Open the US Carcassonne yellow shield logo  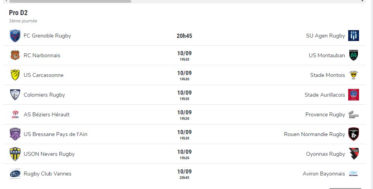click(15, 75)
